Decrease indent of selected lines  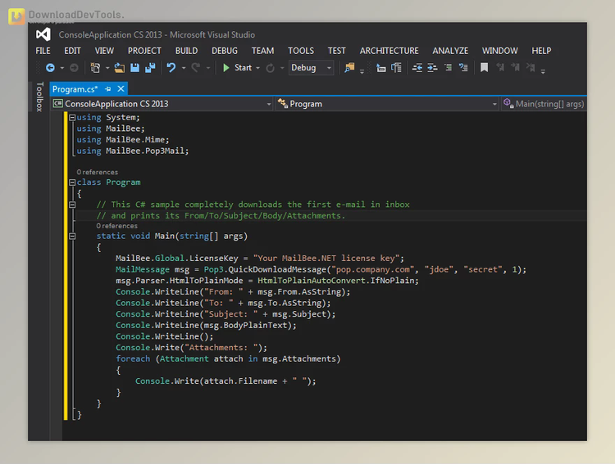417,68
